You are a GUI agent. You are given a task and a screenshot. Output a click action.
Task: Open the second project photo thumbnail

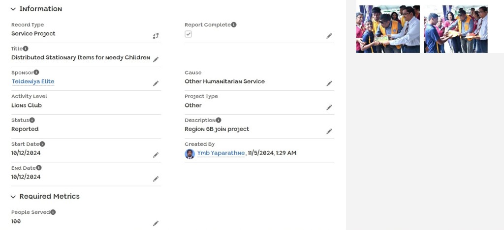[x=456, y=29]
